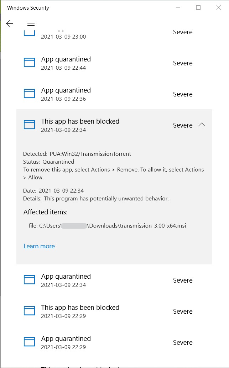Click app icon beside 22:44 quarantined entry
The height and width of the screenshot is (368, 229).
click(30, 63)
